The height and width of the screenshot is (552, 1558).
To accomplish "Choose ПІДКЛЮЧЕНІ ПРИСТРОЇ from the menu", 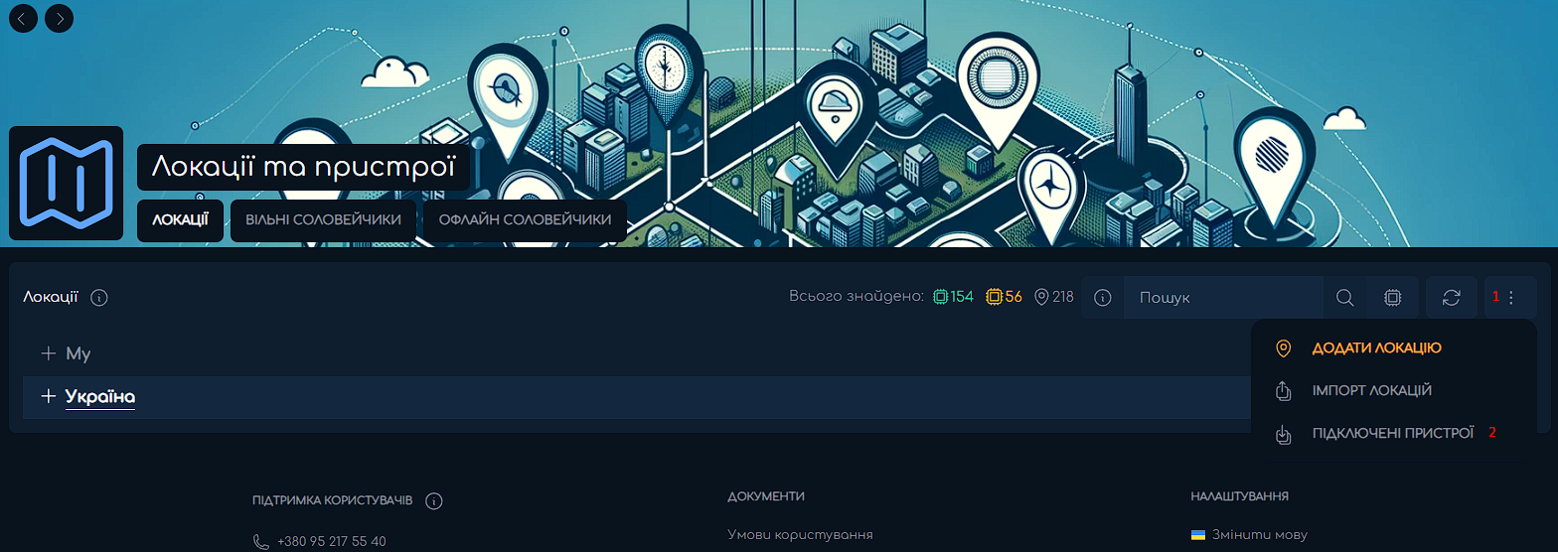I will coord(1392,433).
